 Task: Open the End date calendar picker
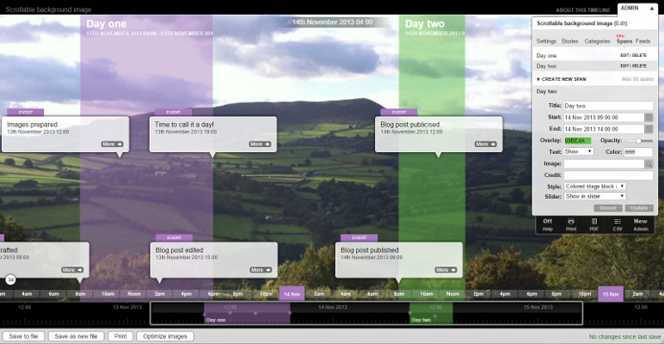649,129
